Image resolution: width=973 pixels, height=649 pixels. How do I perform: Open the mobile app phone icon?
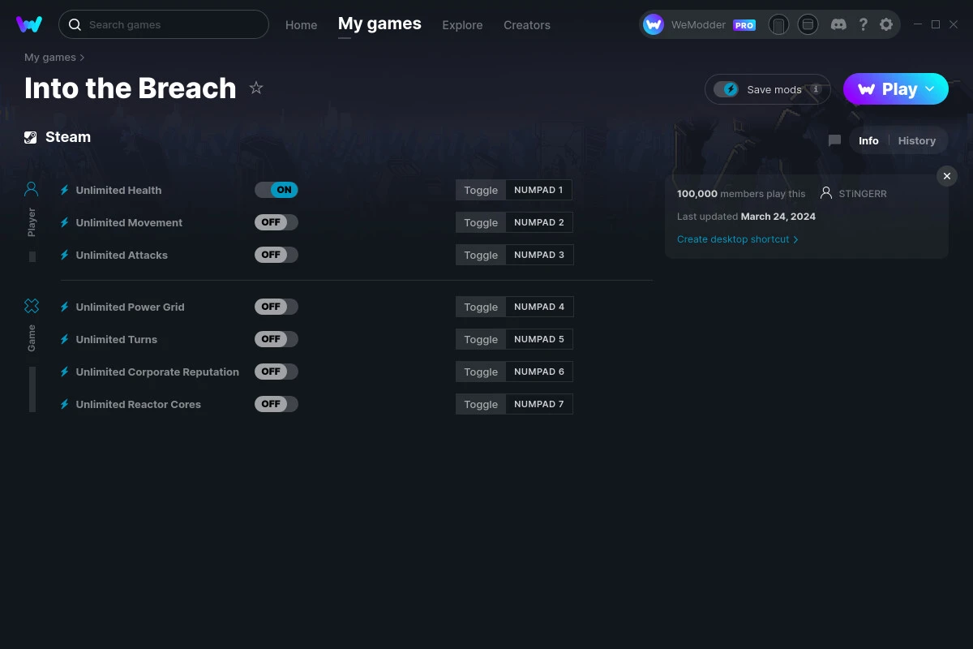pos(778,24)
